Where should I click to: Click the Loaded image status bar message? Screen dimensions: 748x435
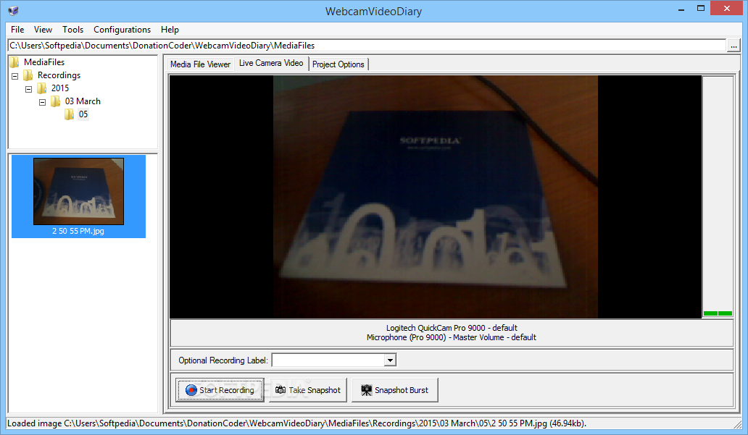(x=296, y=423)
